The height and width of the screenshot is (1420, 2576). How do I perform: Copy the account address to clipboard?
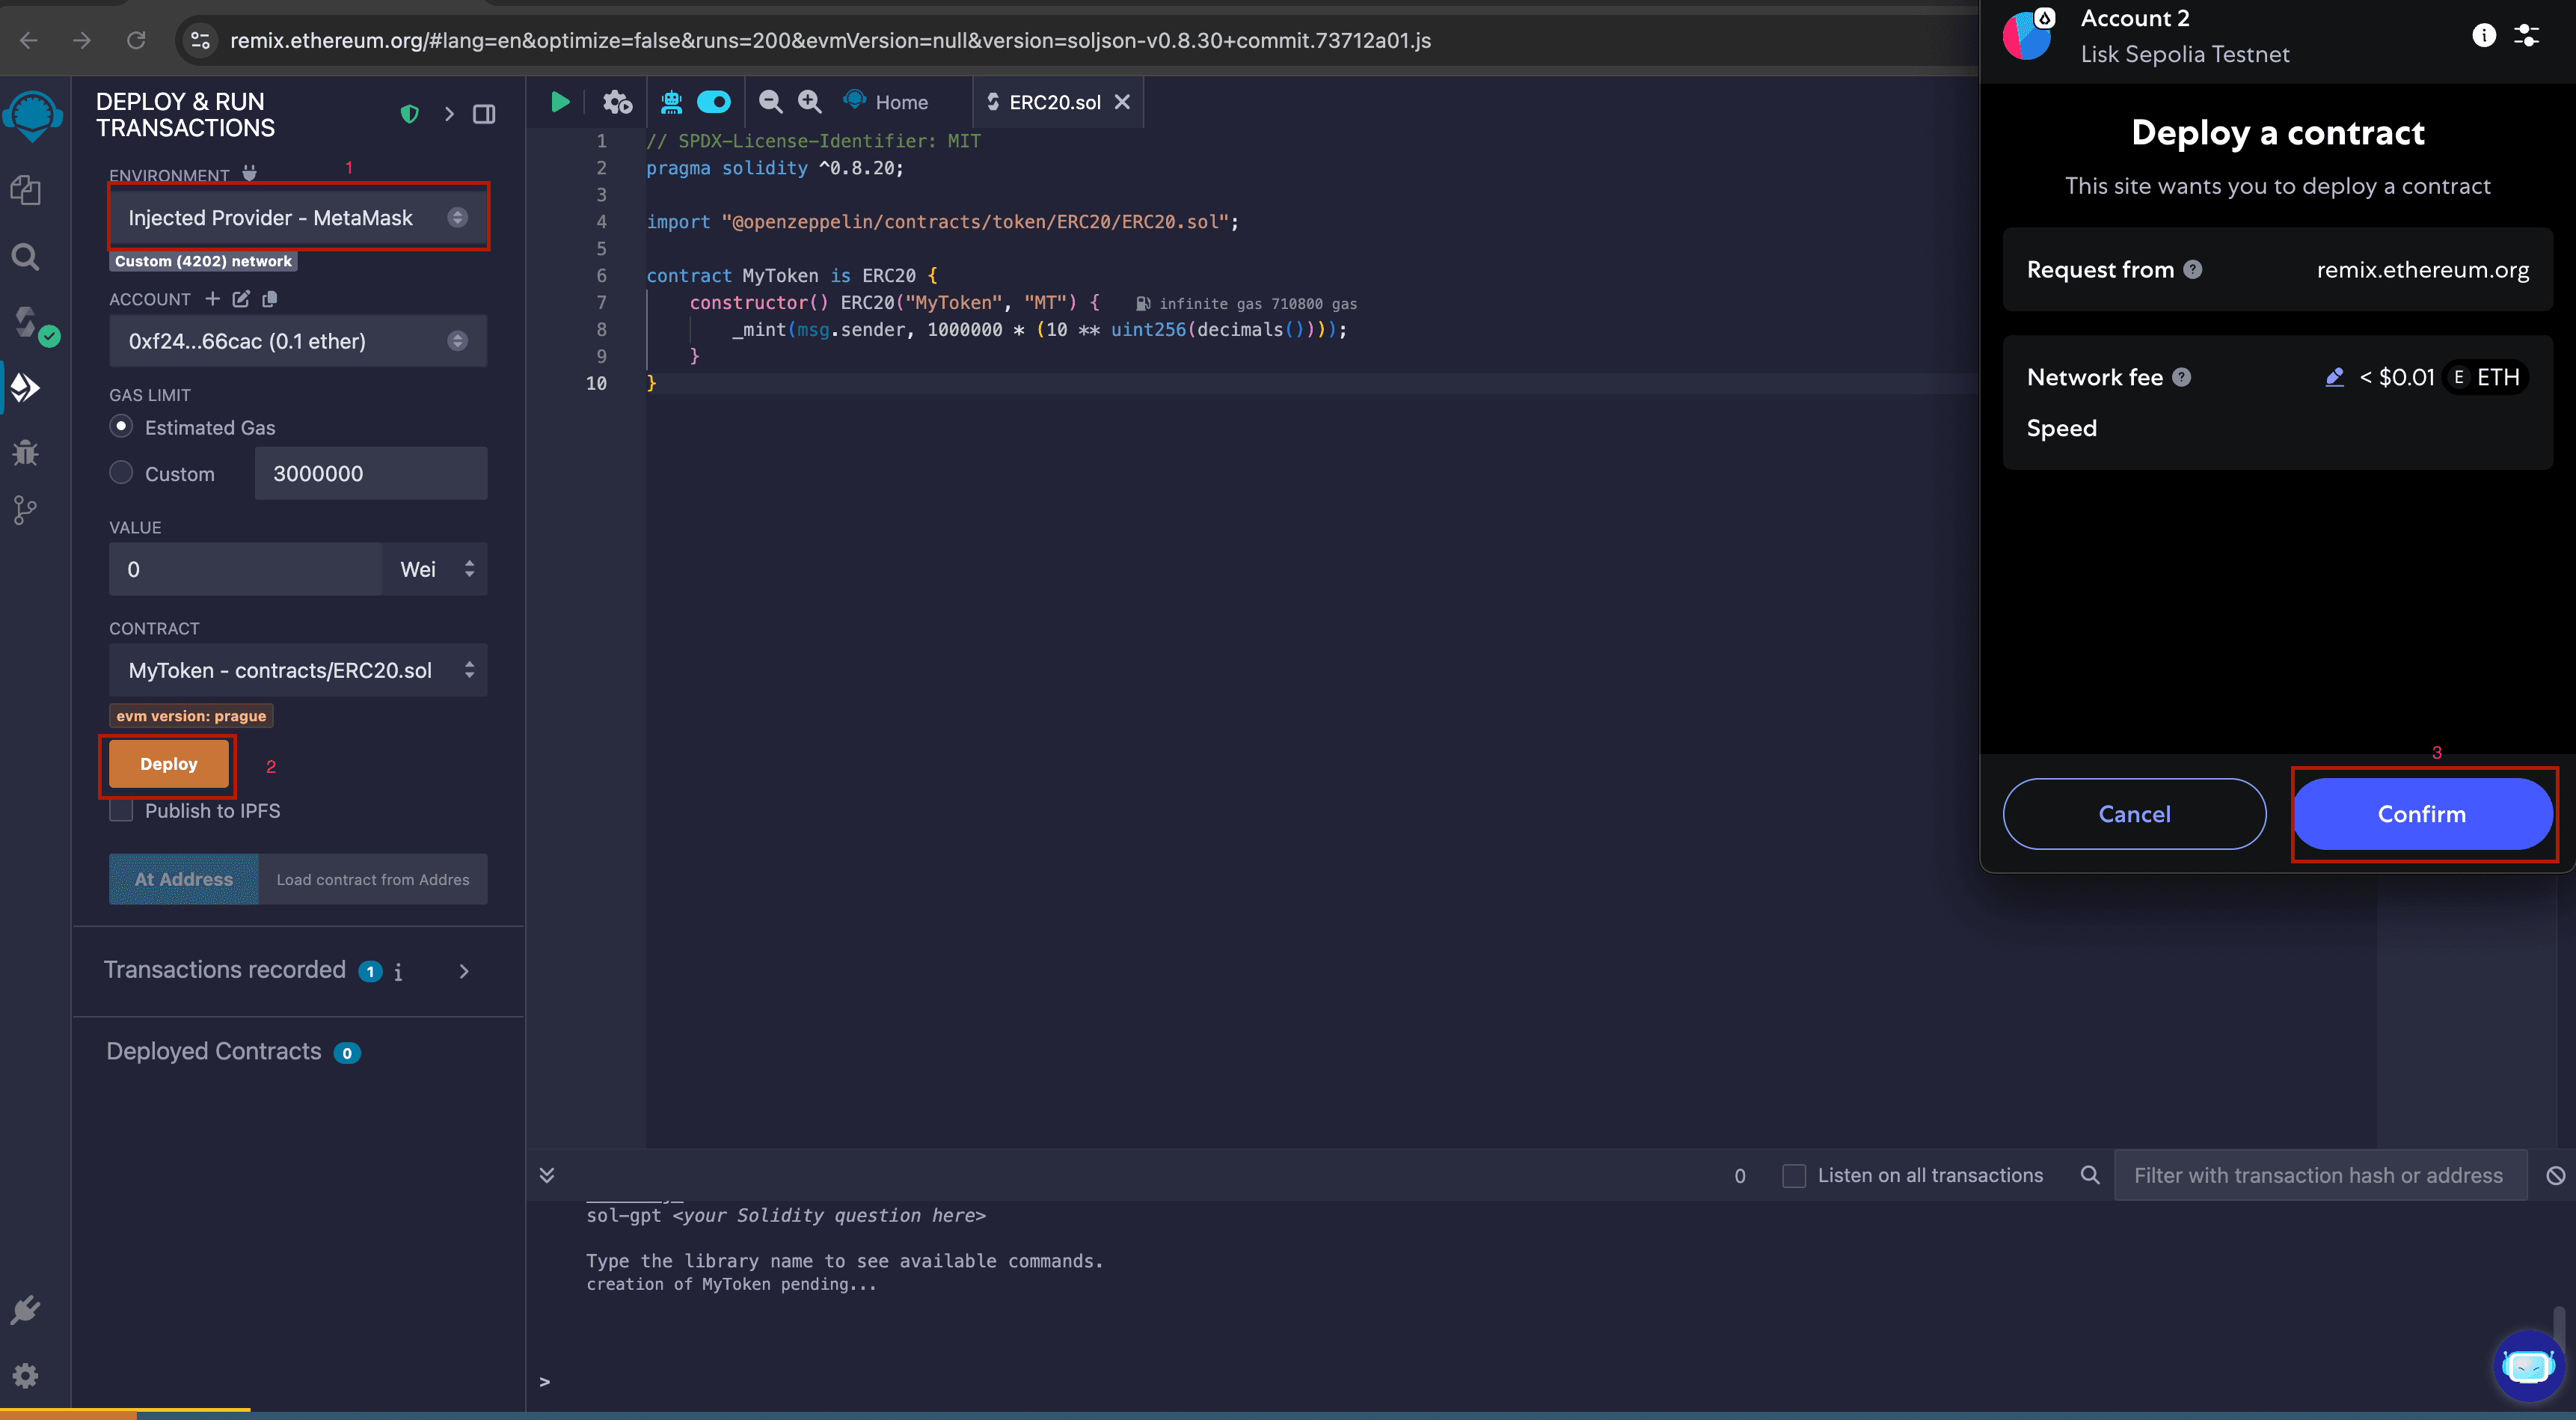pos(269,298)
